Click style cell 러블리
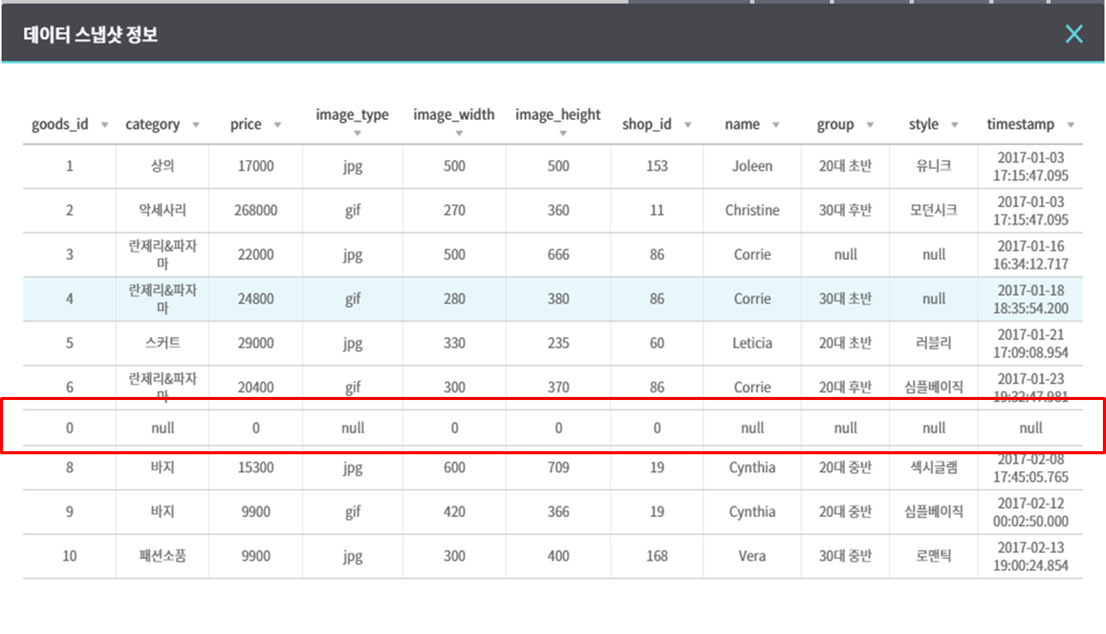Screen dimensions: 1106x634 coord(933,343)
